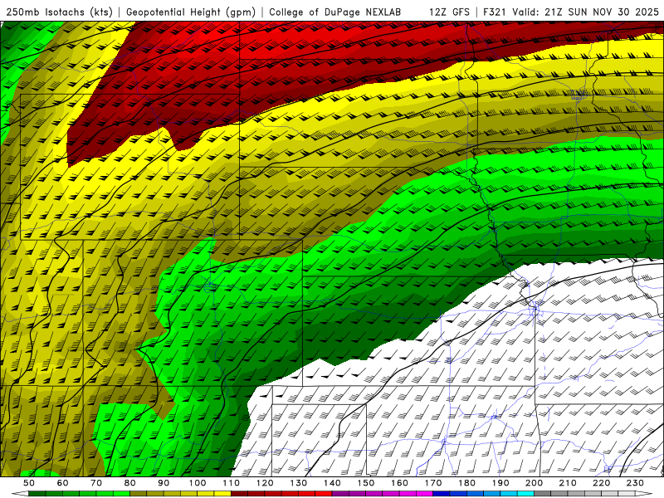Click the legend value '70'
The height and width of the screenshot is (498, 664).
click(x=96, y=483)
